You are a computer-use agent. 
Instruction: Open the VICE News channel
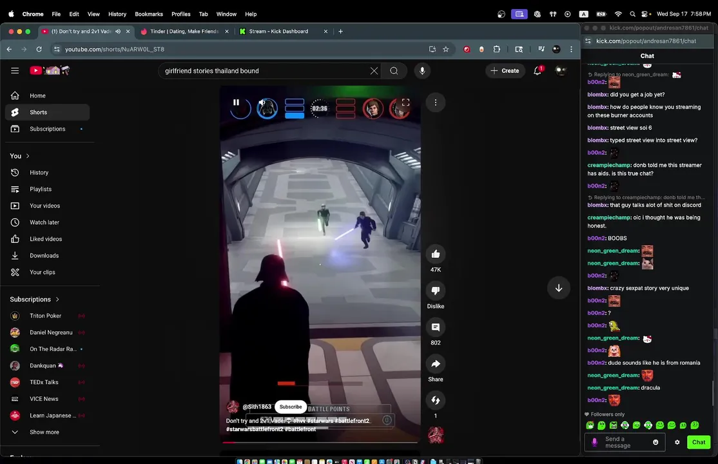pos(47,399)
